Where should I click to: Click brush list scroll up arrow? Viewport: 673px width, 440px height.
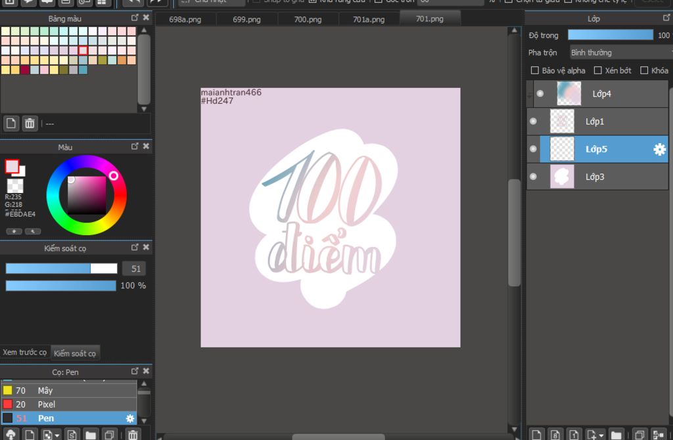[x=144, y=384]
